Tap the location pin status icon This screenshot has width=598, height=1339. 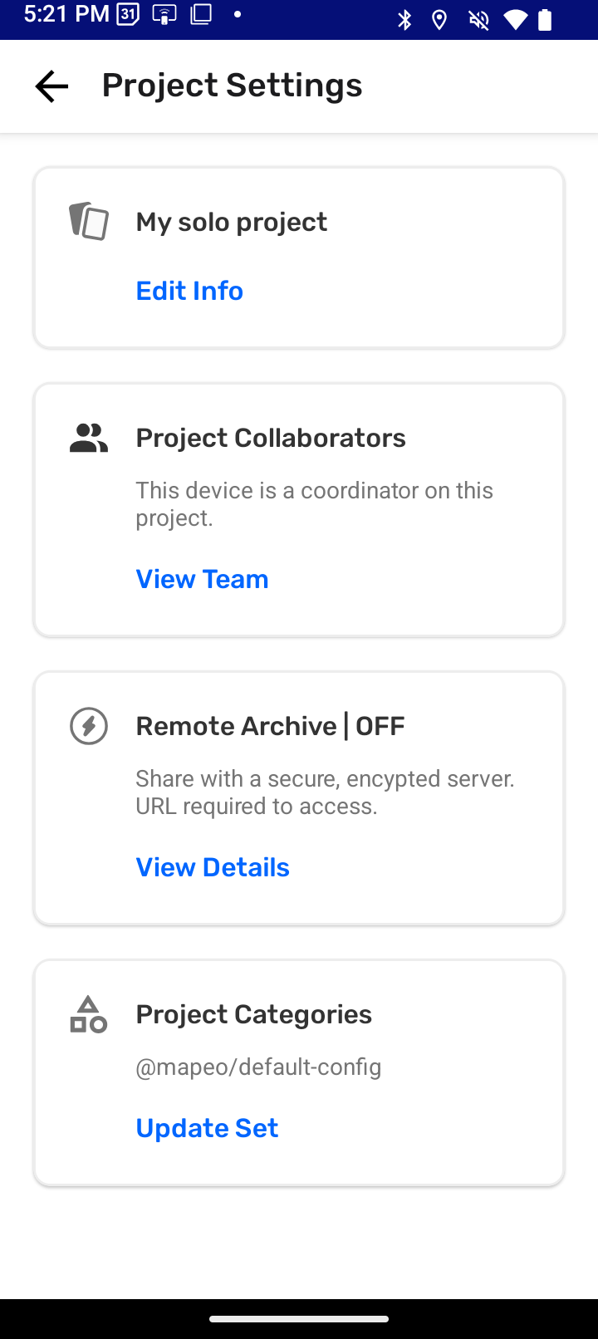(440, 19)
